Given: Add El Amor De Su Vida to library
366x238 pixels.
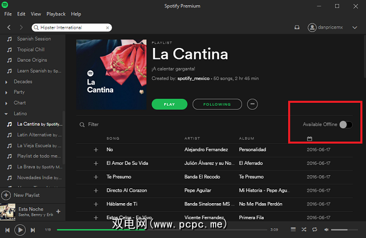Looking at the screenshot, I should [96, 163].
